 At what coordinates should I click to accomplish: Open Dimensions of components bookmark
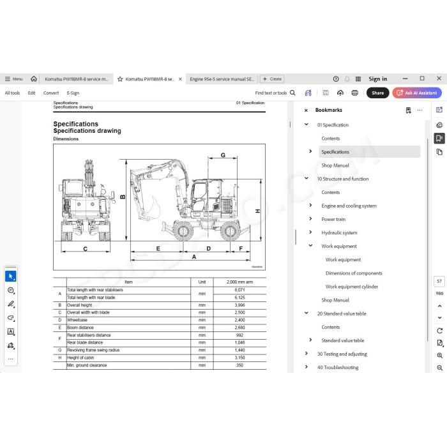tap(354, 273)
